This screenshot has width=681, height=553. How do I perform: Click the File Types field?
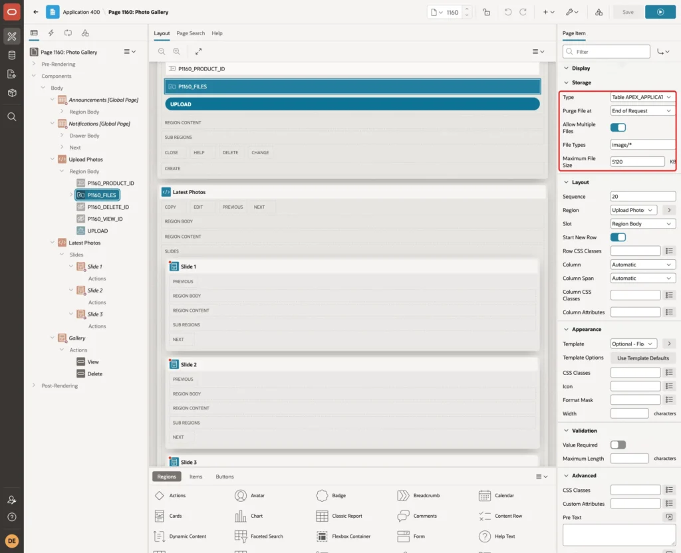pyautogui.click(x=643, y=145)
